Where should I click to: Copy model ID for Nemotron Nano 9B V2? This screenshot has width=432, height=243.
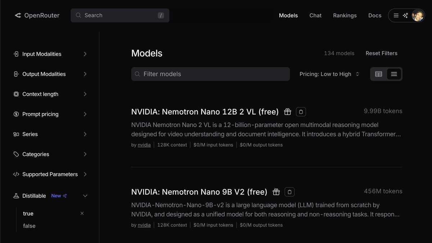point(290,192)
